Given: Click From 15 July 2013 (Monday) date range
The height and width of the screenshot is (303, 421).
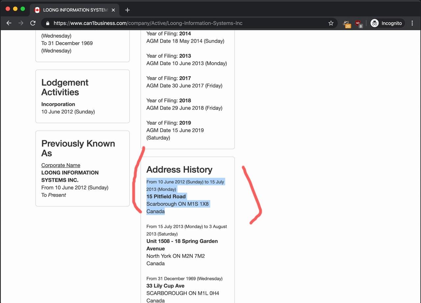Looking at the screenshot, I should pos(186,230).
